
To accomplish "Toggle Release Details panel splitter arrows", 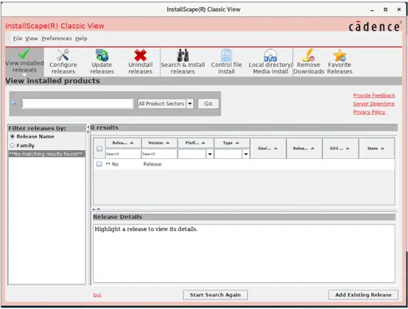I will (x=96, y=209).
